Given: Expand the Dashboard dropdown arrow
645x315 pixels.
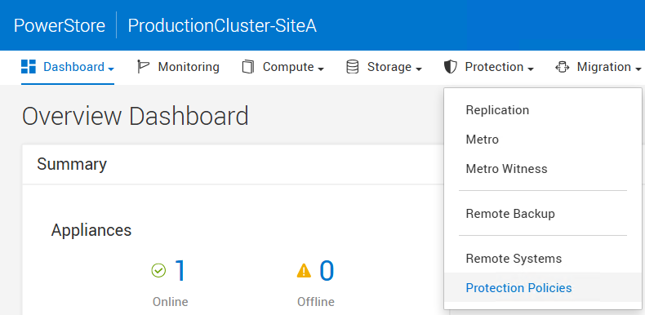Looking at the screenshot, I should pos(111,69).
